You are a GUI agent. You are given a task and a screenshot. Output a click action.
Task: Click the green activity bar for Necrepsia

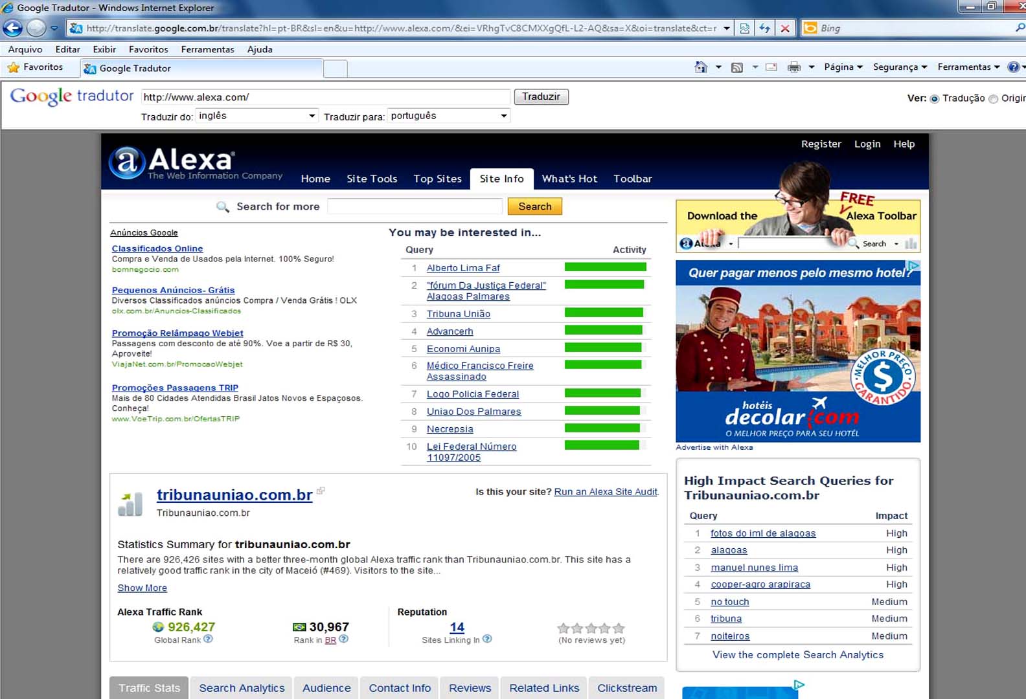click(x=602, y=428)
